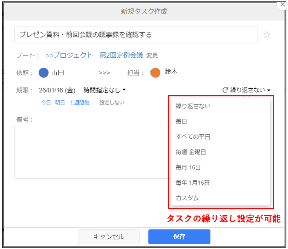
Task: Expand the 時間指定なし time dropdown
Action: click(x=105, y=90)
